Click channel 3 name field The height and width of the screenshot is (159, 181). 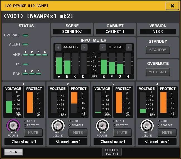click(x=113, y=142)
